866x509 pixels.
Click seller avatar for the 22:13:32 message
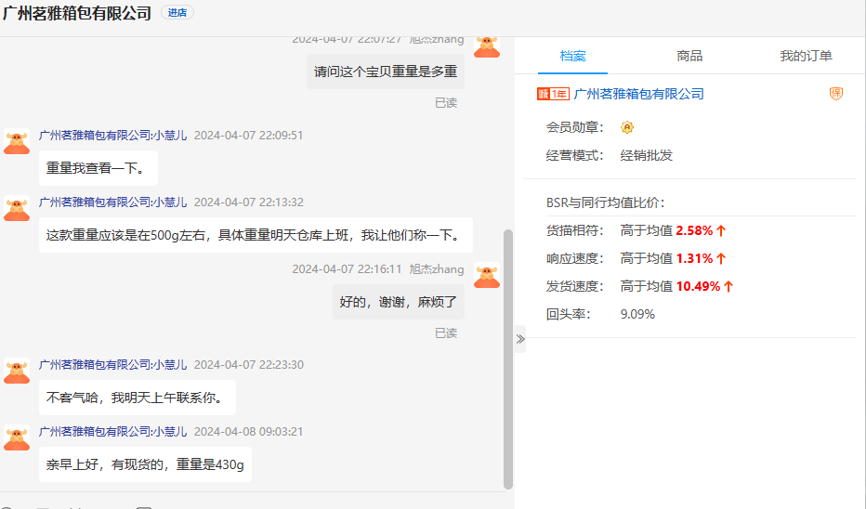coord(17,208)
